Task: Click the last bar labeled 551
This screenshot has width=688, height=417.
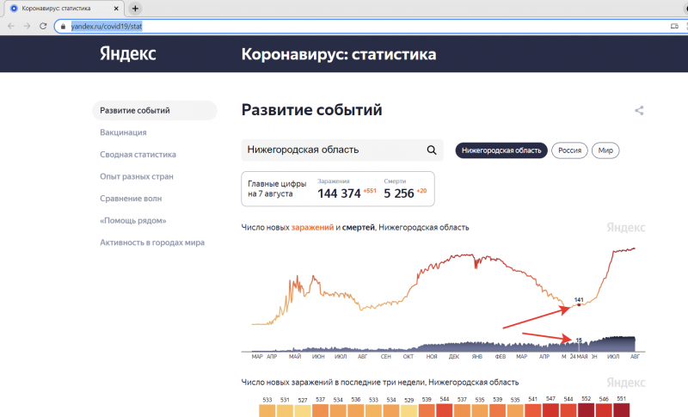Action: pos(621,410)
